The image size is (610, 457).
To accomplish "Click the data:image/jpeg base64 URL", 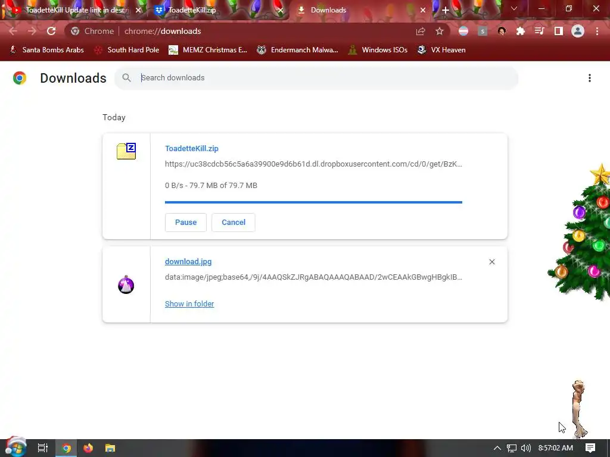I will [313, 277].
